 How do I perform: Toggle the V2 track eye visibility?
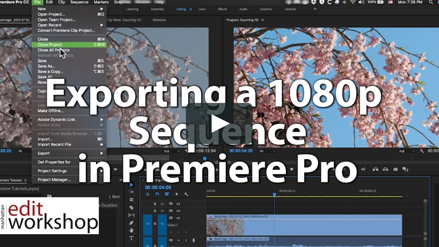point(178,211)
